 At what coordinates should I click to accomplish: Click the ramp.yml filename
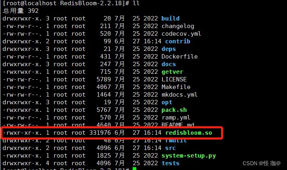point(176,117)
